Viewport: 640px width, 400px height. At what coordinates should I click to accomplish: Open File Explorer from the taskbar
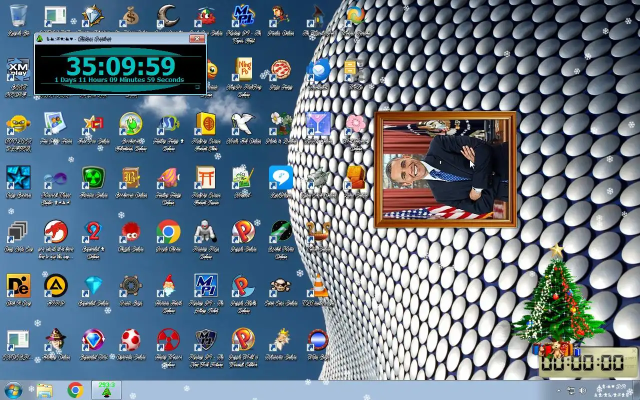(x=44, y=390)
